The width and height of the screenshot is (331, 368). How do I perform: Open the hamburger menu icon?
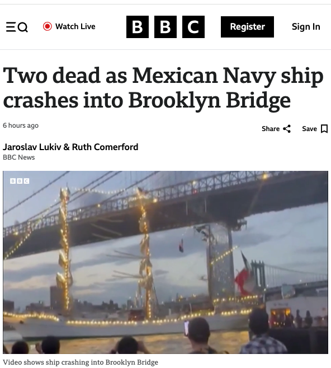[x=11, y=27]
